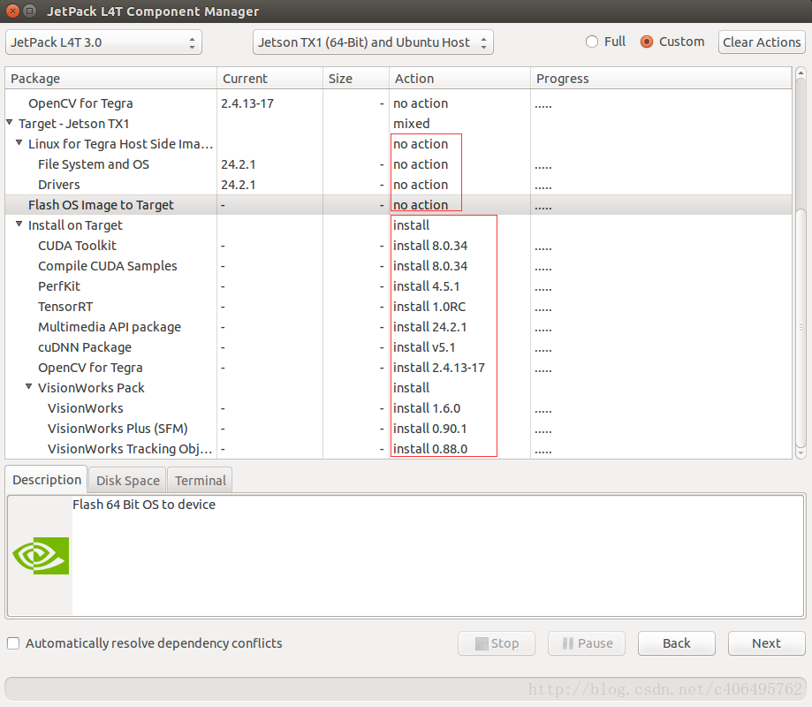Screen dimensions: 812x707
Task: Select the CUDA Toolkit row
Action: coord(398,246)
